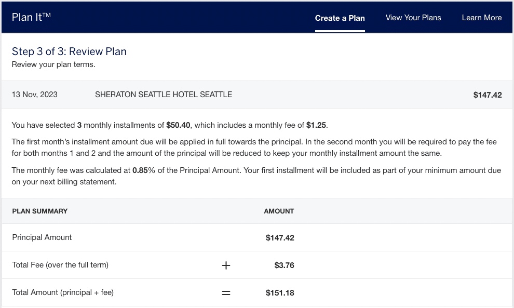Click the Review your plan terms subtitle
This screenshot has height=308, width=514.
pos(53,65)
